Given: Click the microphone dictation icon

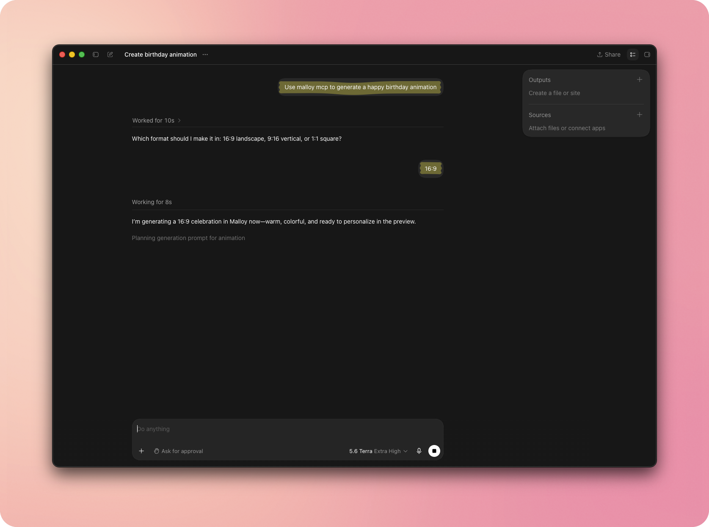Looking at the screenshot, I should [419, 451].
